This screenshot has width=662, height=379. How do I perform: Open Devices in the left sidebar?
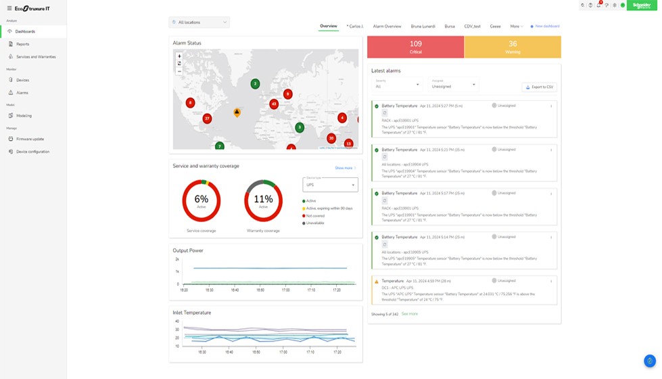pos(22,80)
